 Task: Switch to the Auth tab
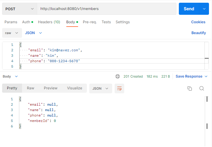tap(27, 22)
